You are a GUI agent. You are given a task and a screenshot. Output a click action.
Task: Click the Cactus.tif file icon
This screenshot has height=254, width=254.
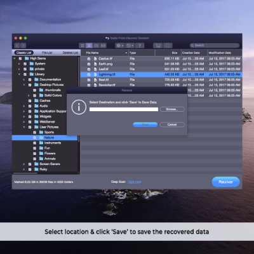(x=95, y=58)
